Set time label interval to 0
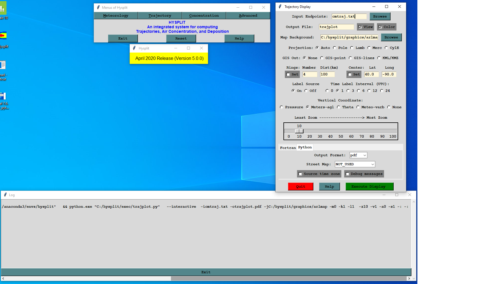The image size is (477, 284). [327, 91]
